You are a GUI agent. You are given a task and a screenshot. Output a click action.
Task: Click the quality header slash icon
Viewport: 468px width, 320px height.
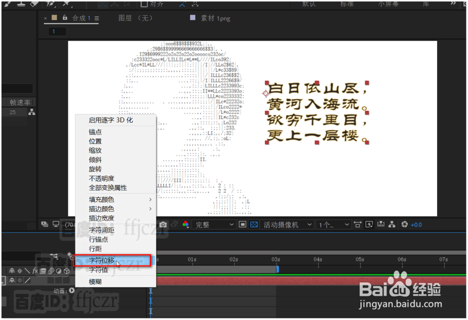pos(28,271)
